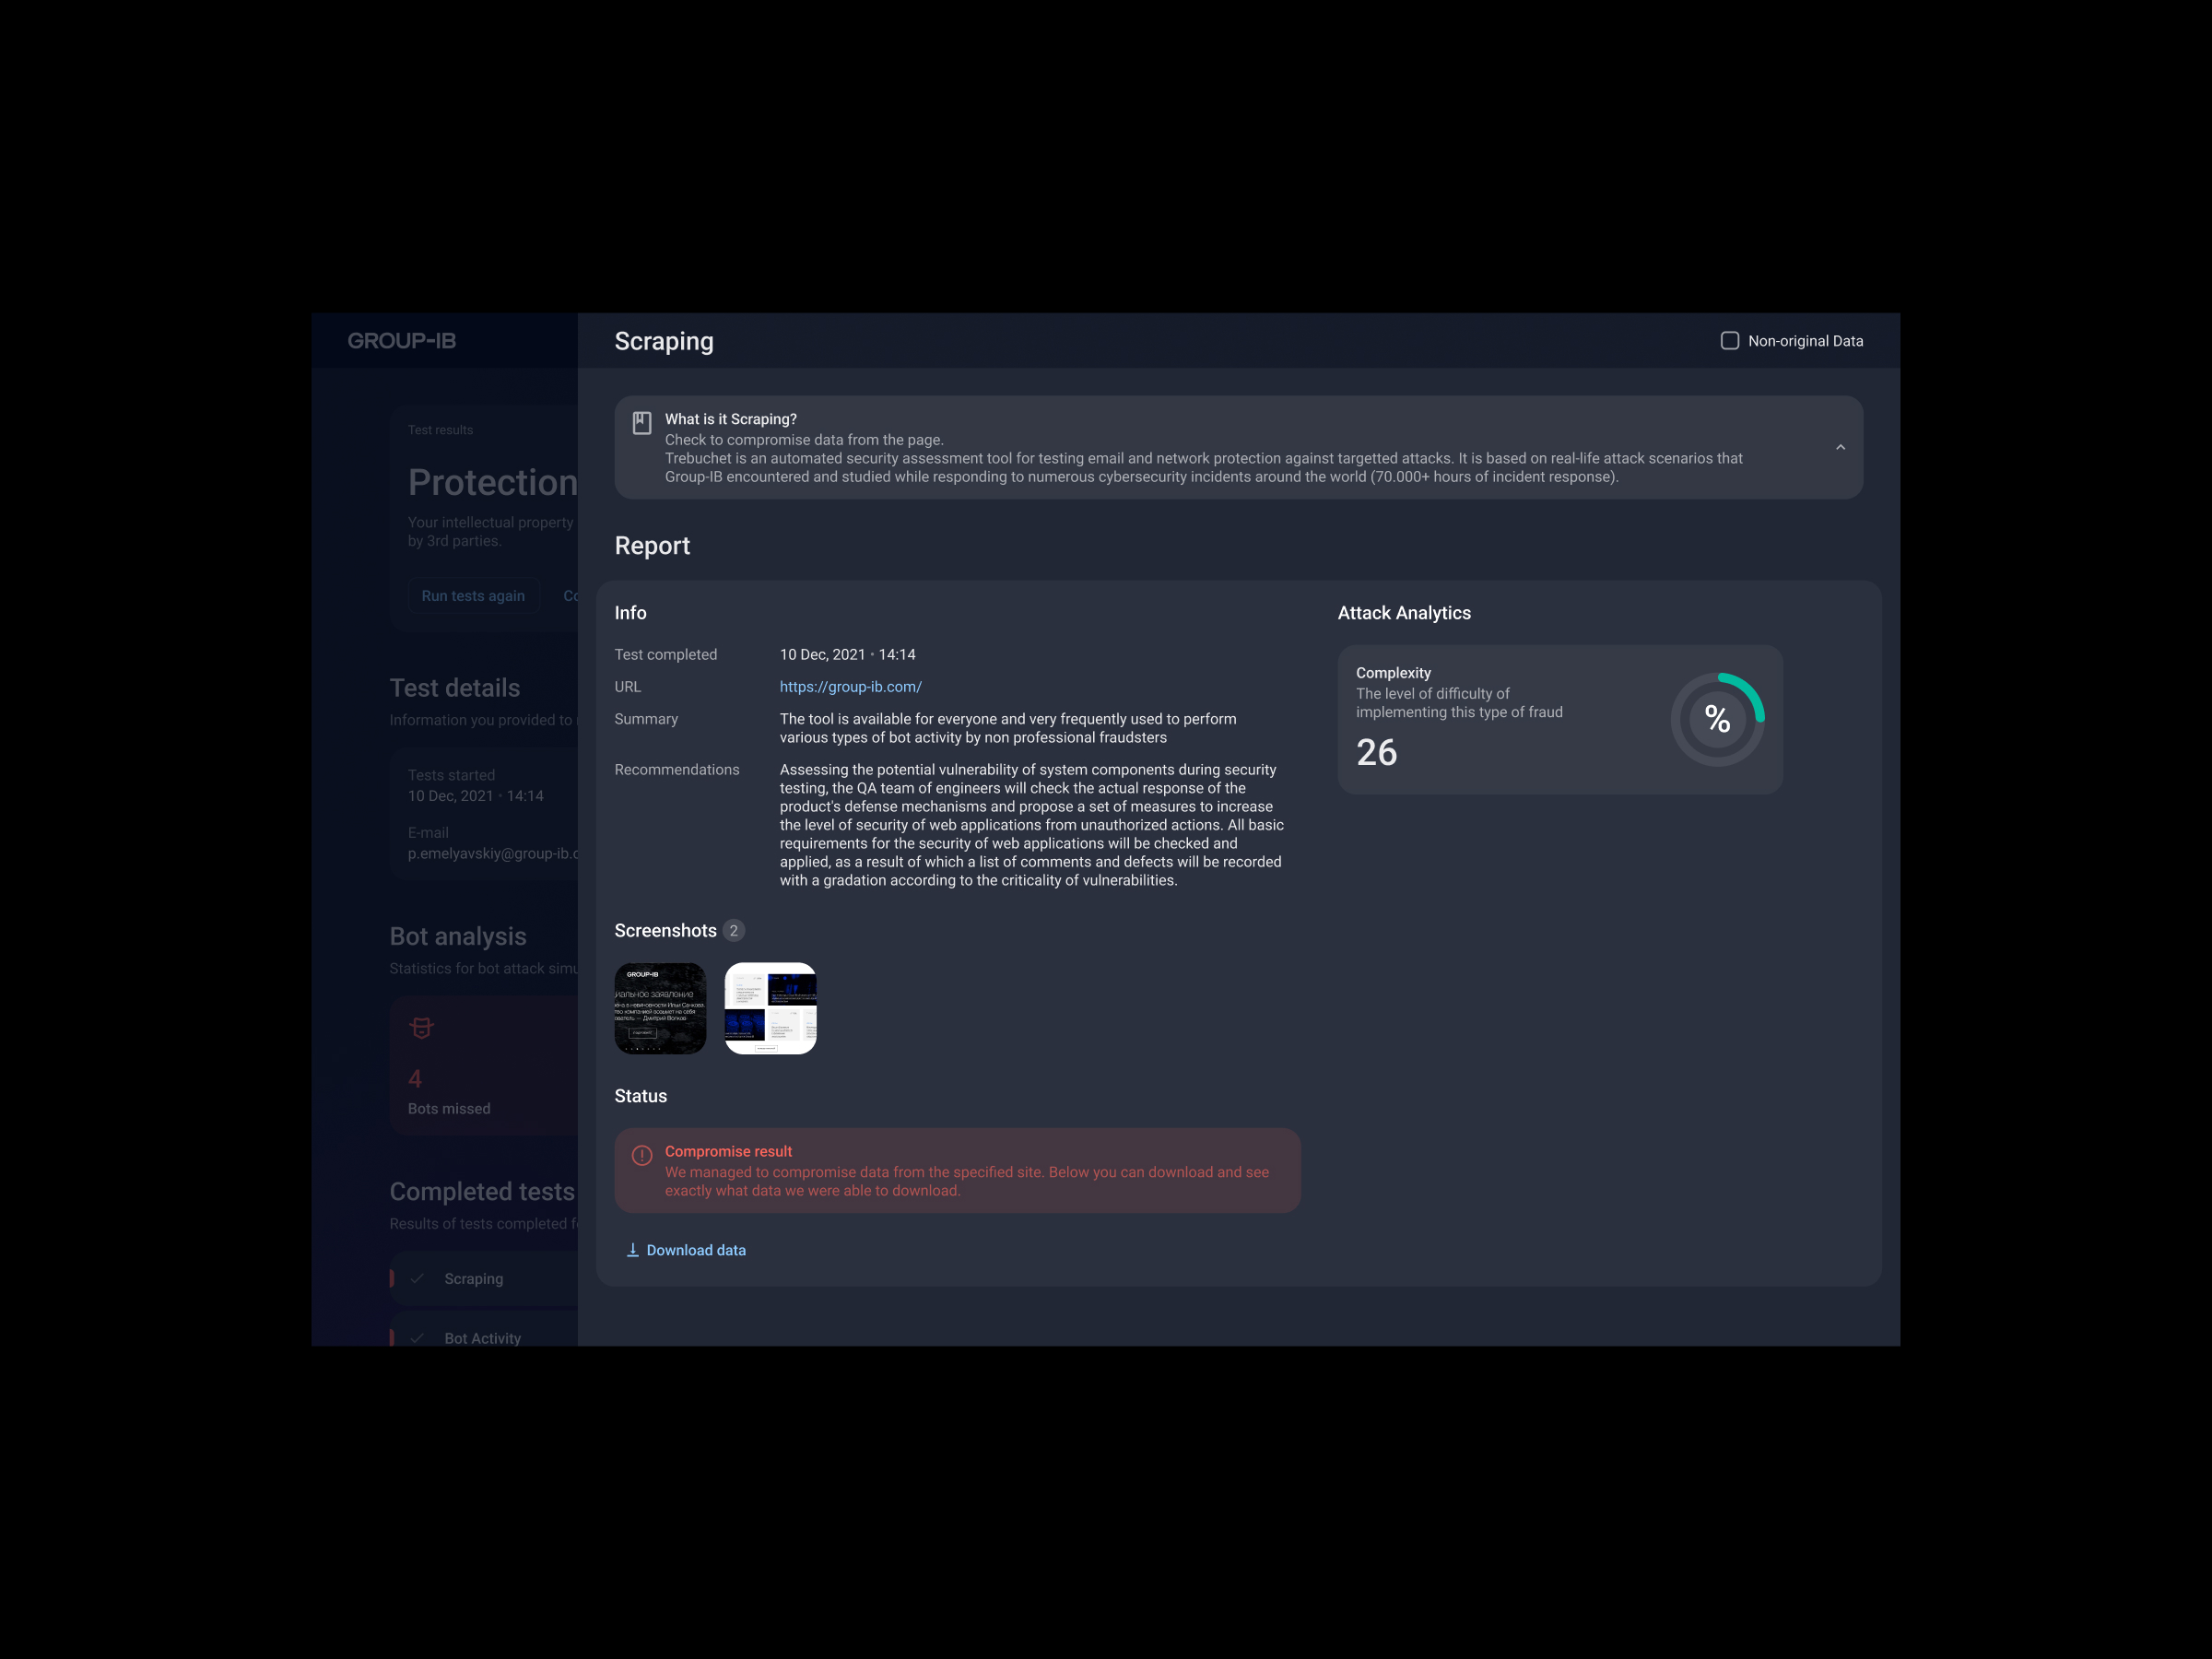Collapse the 'What is it Scraping?' info panel
The height and width of the screenshot is (1659, 2212).
click(x=1840, y=447)
